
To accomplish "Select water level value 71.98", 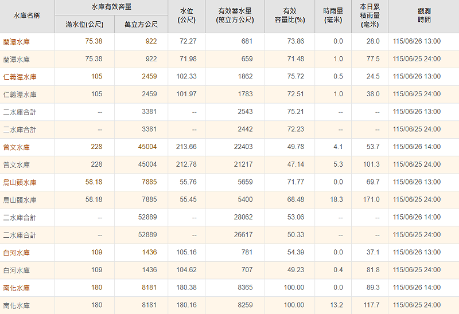I will pyautogui.click(x=188, y=59).
